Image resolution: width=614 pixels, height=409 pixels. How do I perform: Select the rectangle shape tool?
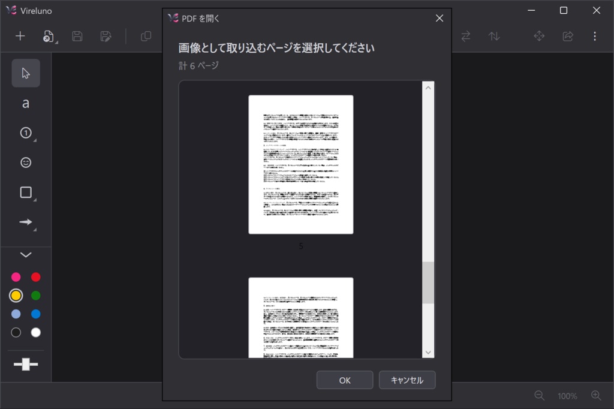pyautogui.click(x=26, y=193)
